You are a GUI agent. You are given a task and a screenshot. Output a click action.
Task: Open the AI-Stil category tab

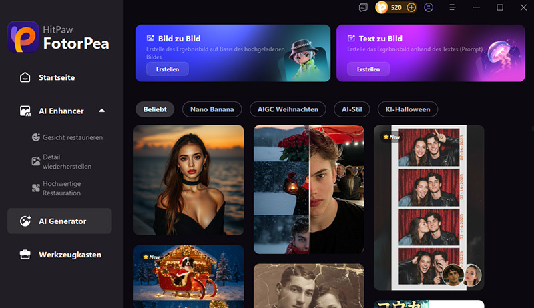pyautogui.click(x=351, y=109)
